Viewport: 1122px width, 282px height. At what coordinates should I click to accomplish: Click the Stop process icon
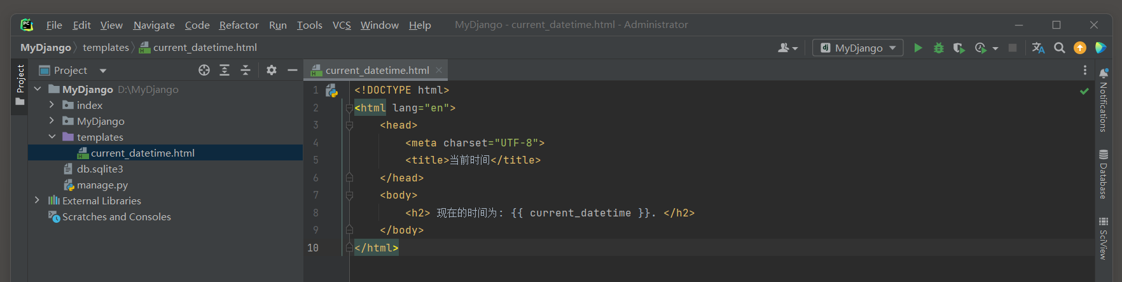(1013, 48)
